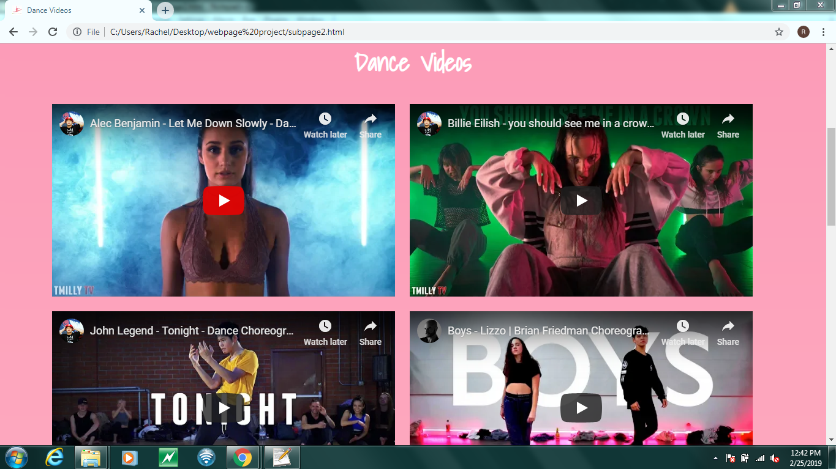The image size is (836, 469).
Task: Open a new browser tab
Action: click(x=165, y=10)
